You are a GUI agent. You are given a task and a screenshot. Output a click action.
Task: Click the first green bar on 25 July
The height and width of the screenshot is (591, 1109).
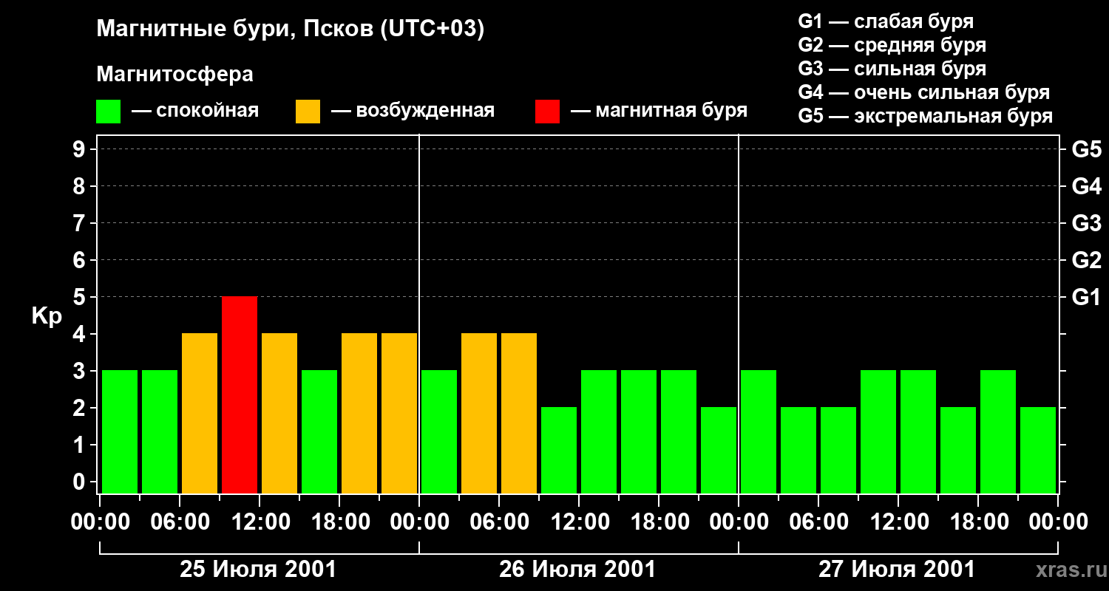pos(120,431)
